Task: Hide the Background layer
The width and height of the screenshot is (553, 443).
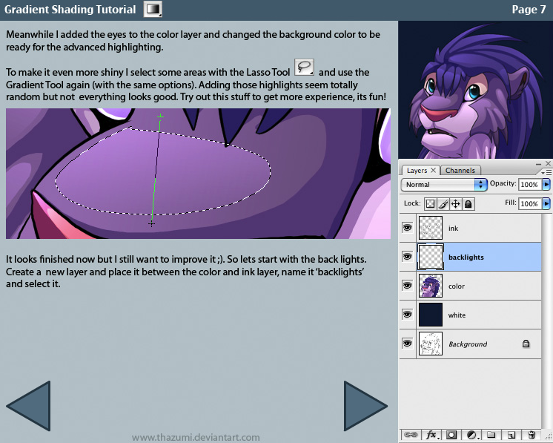Action: pos(408,344)
